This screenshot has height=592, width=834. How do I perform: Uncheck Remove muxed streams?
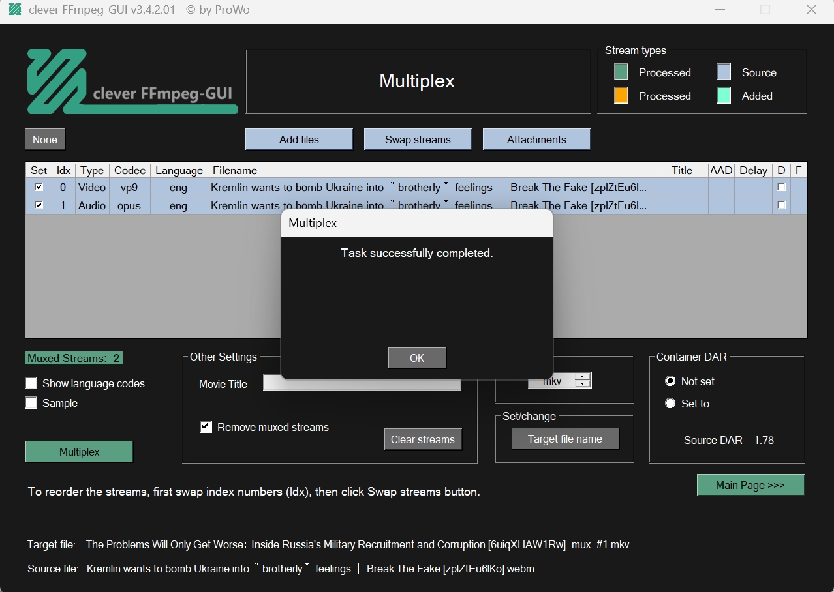(206, 427)
